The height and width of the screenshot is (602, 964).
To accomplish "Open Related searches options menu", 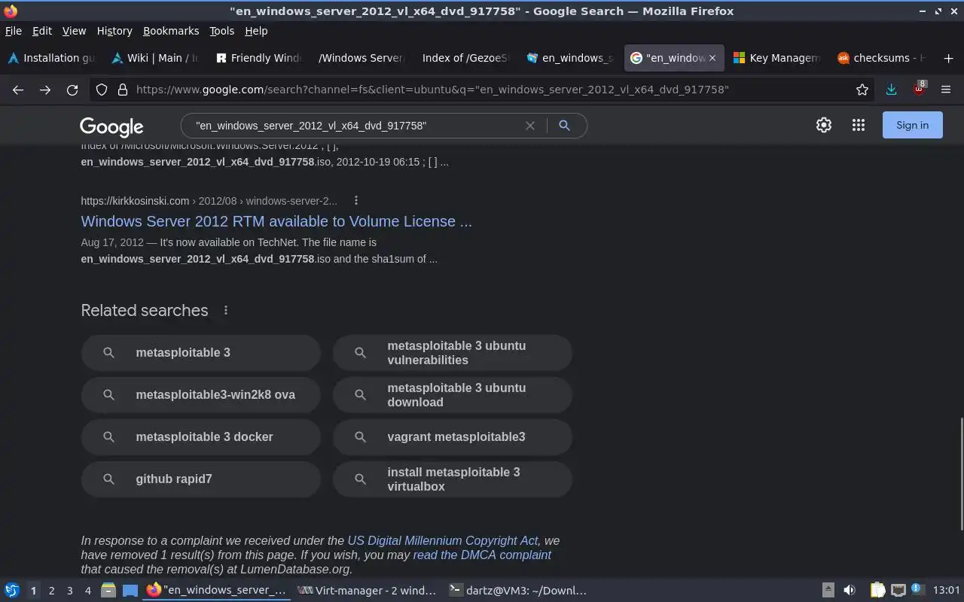I will pyautogui.click(x=225, y=310).
